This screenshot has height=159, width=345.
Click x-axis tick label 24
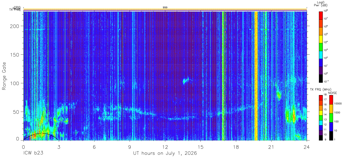point(307,147)
